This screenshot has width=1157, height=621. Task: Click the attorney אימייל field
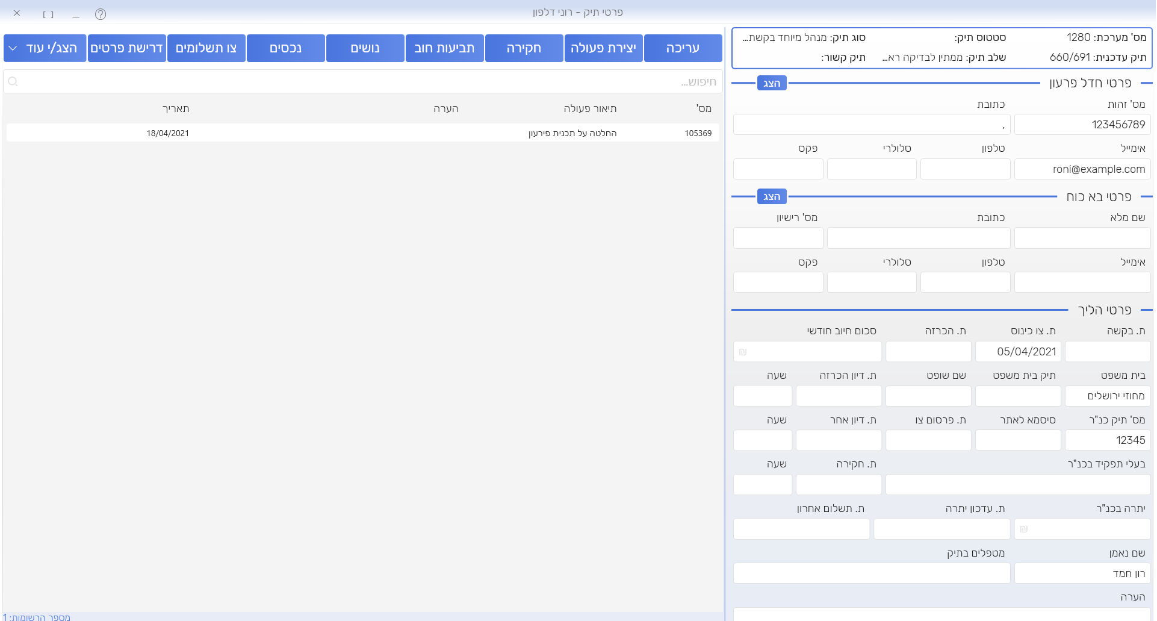click(1082, 282)
